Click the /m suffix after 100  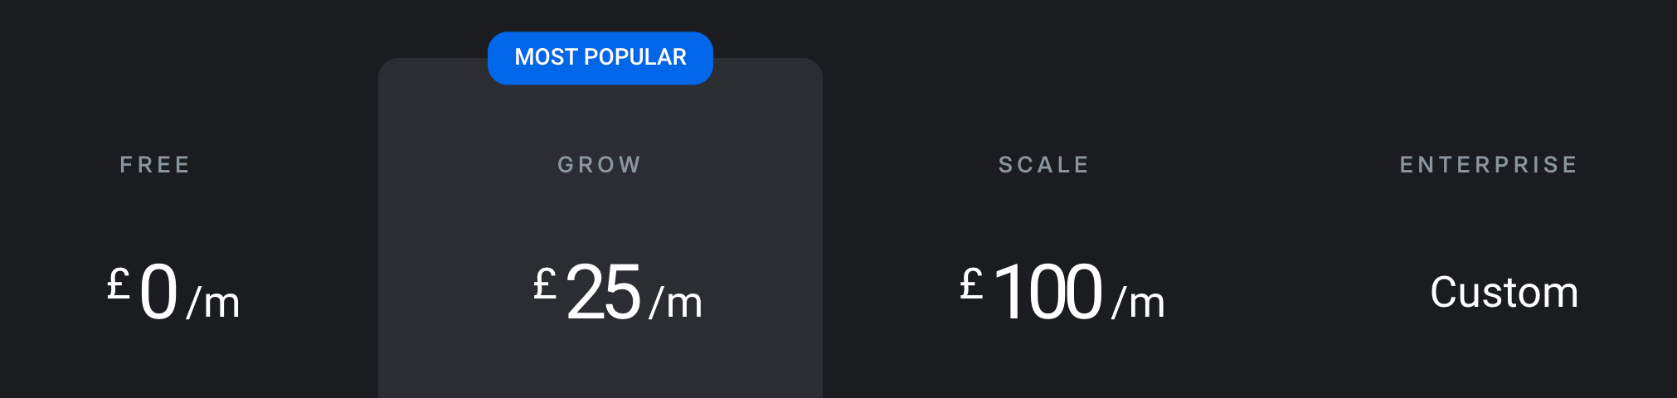pos(1138,302)
